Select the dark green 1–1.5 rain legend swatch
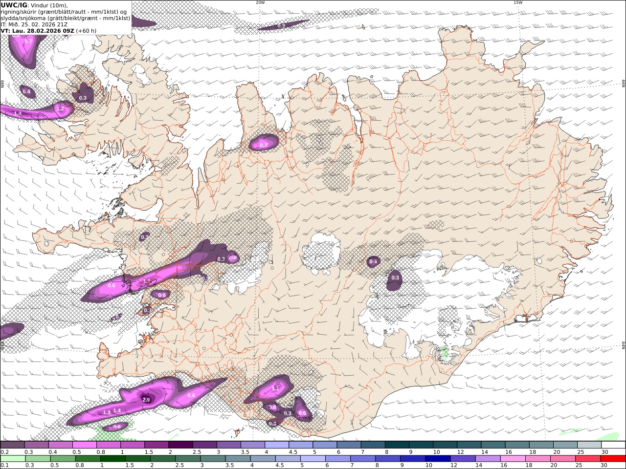 (112, 459)
